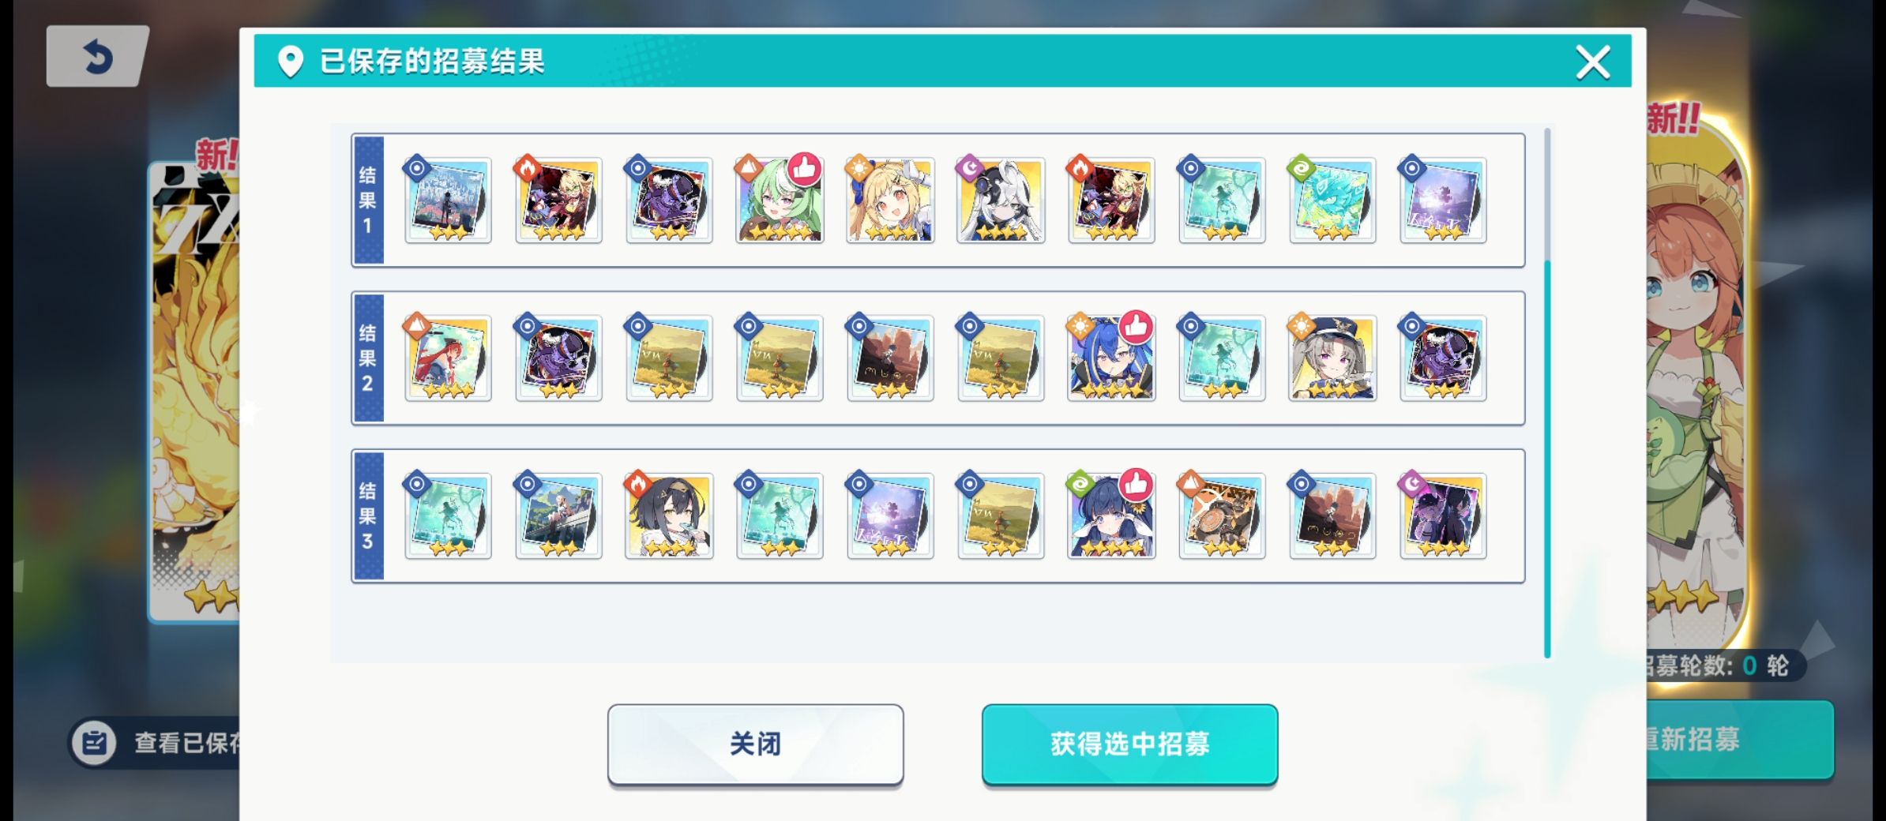1886x821 pixels.
Task: Click the results list vertical scrollbar
Action: pyautogui.click(x=1547, y=392)
